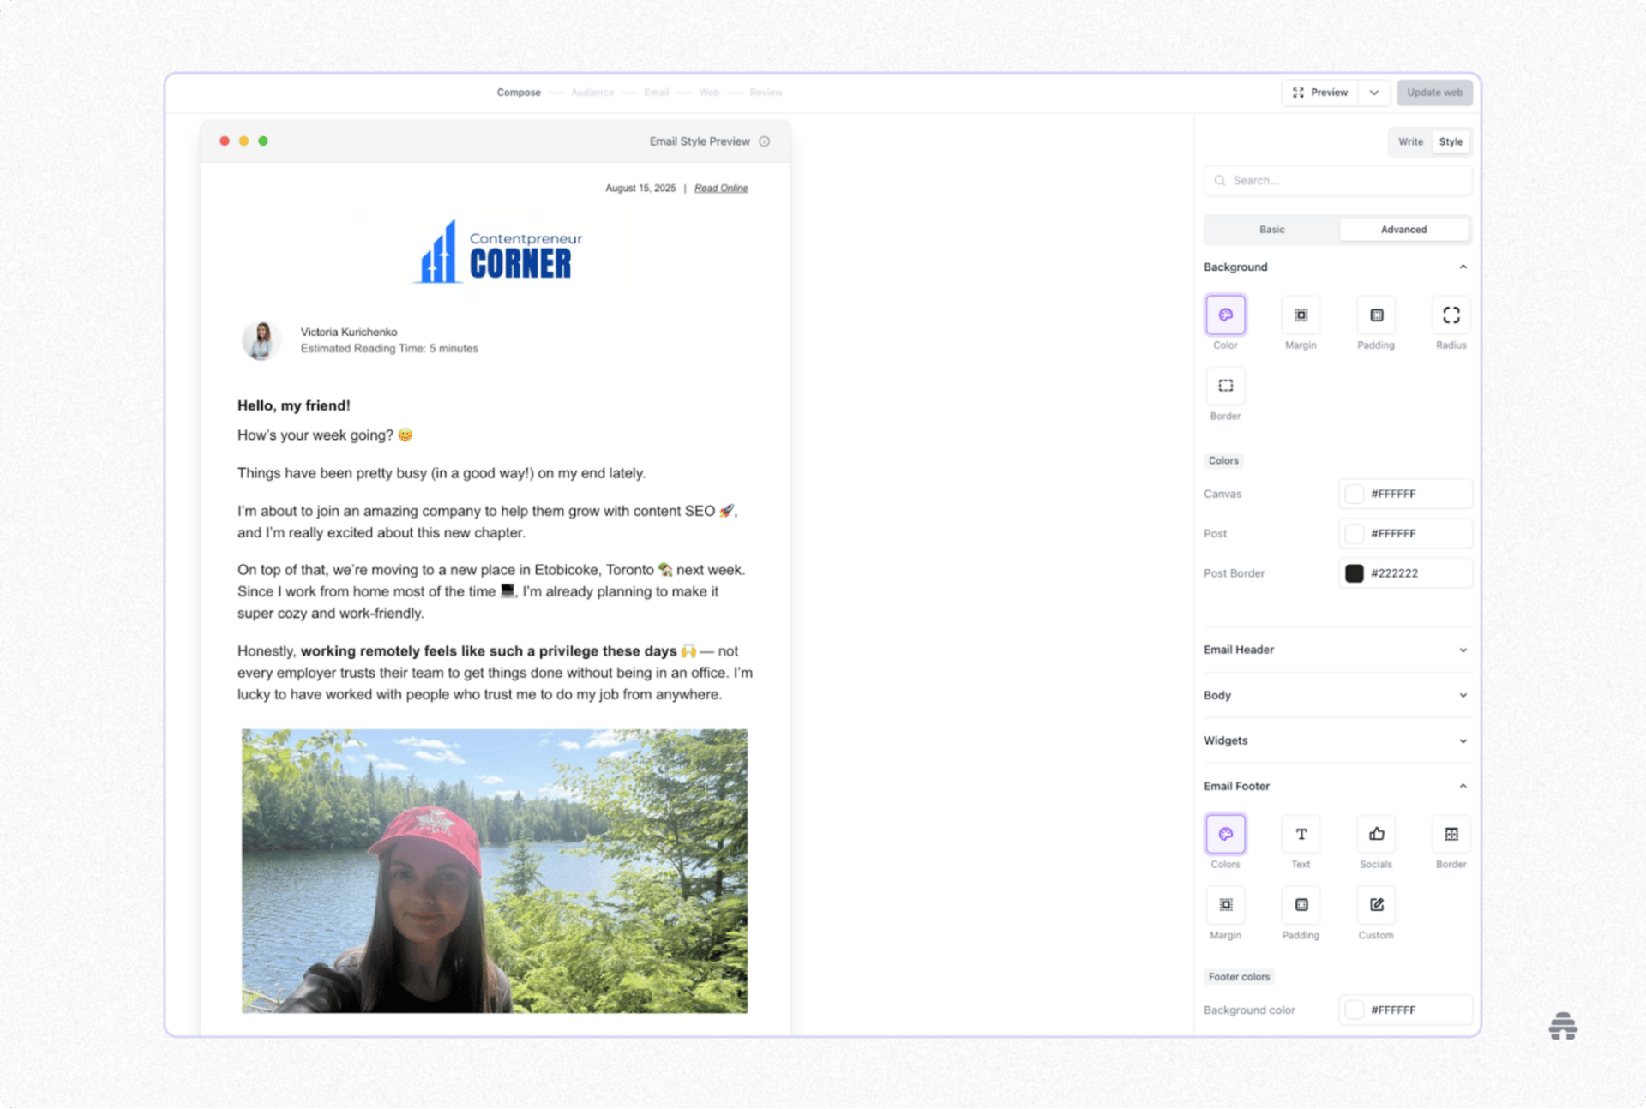
Task: Click the Update web button
Action: click(x=1434, y=93)
